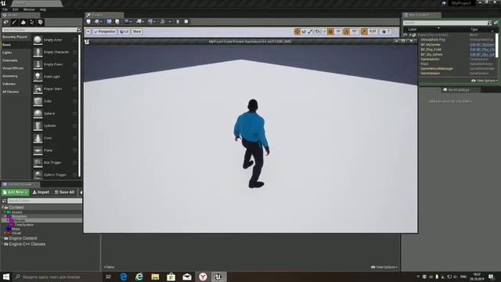The width and height of the screenshot is (501, 282).
Task: Expand the Engine Content folder
Action: tap(2, 238)
